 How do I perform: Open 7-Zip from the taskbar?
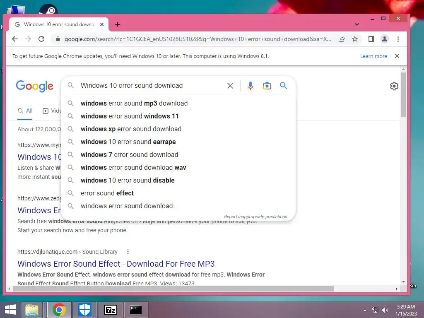[110, 310]
